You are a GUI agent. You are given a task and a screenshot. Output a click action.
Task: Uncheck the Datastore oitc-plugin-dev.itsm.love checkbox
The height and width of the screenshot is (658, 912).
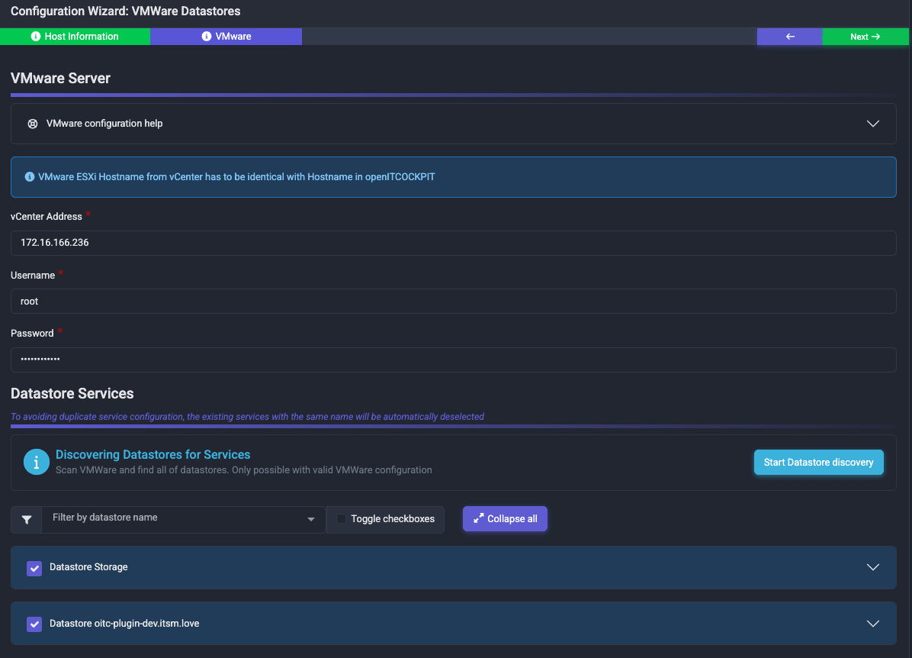pos(34,625)
